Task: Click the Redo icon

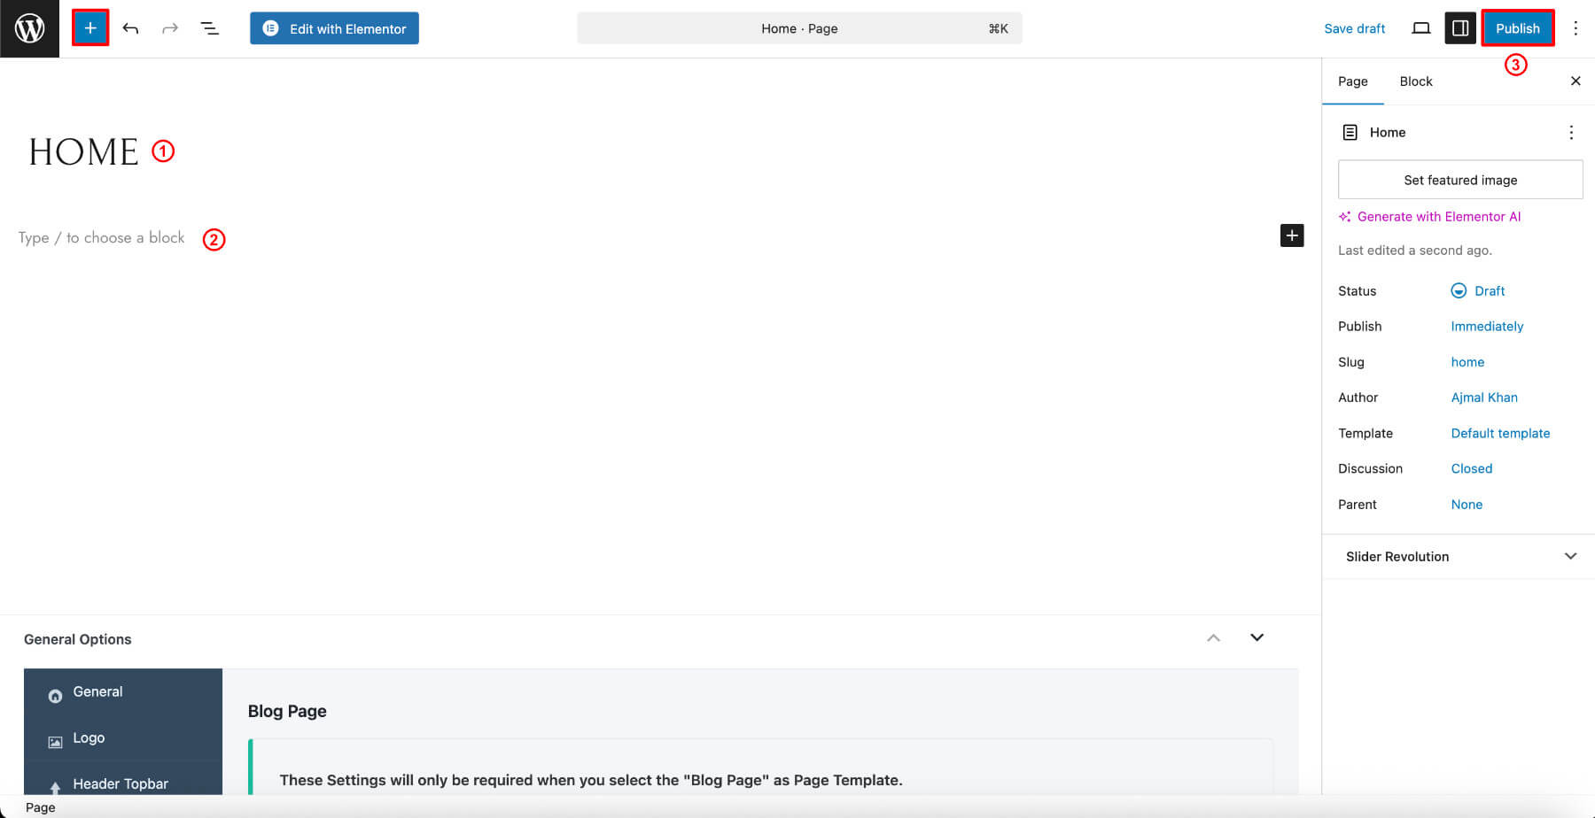Action: (169, 27)
